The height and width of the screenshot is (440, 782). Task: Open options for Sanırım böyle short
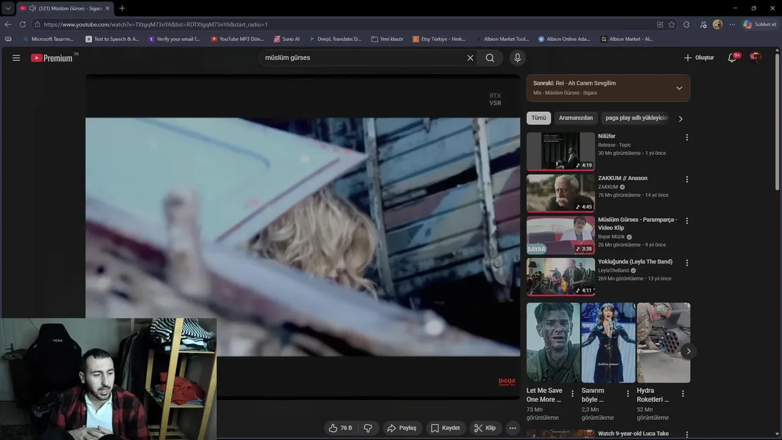click(x=627, y=394)
